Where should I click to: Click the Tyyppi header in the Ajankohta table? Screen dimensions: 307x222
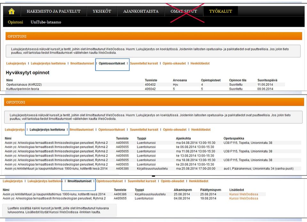click(142, 138)
